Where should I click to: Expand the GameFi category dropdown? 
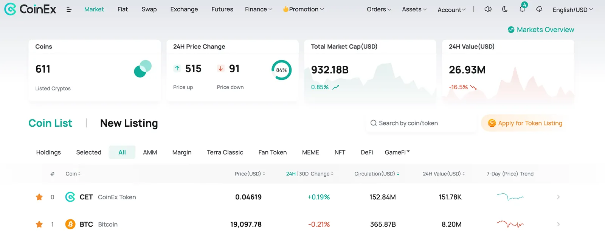[397, 152]
